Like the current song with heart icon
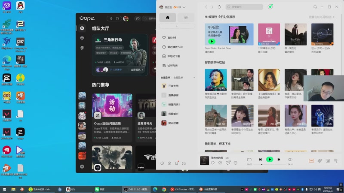Image resolution: width=344 pixels, height=193 pixels. 213,163
